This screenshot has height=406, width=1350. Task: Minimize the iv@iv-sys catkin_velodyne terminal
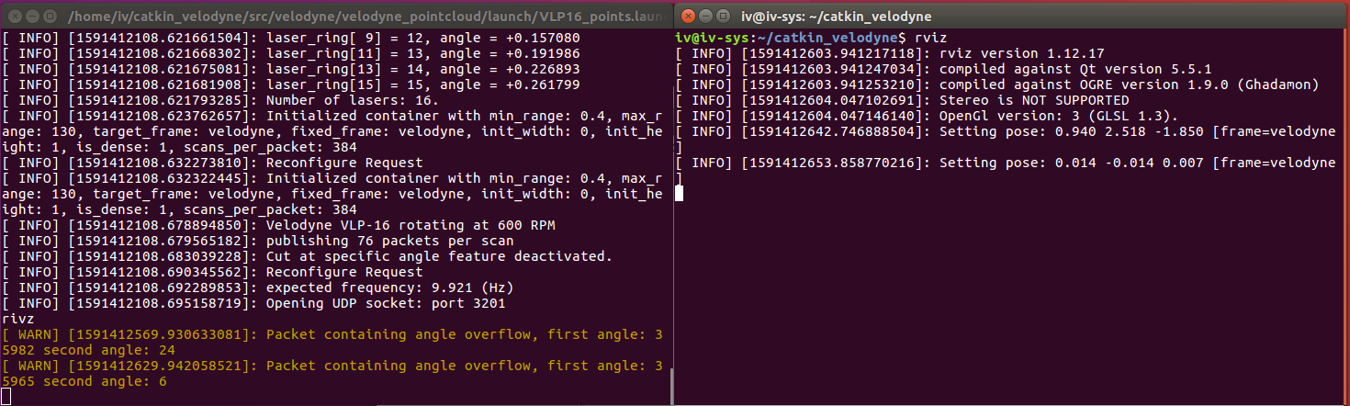(x=704, y=15)
